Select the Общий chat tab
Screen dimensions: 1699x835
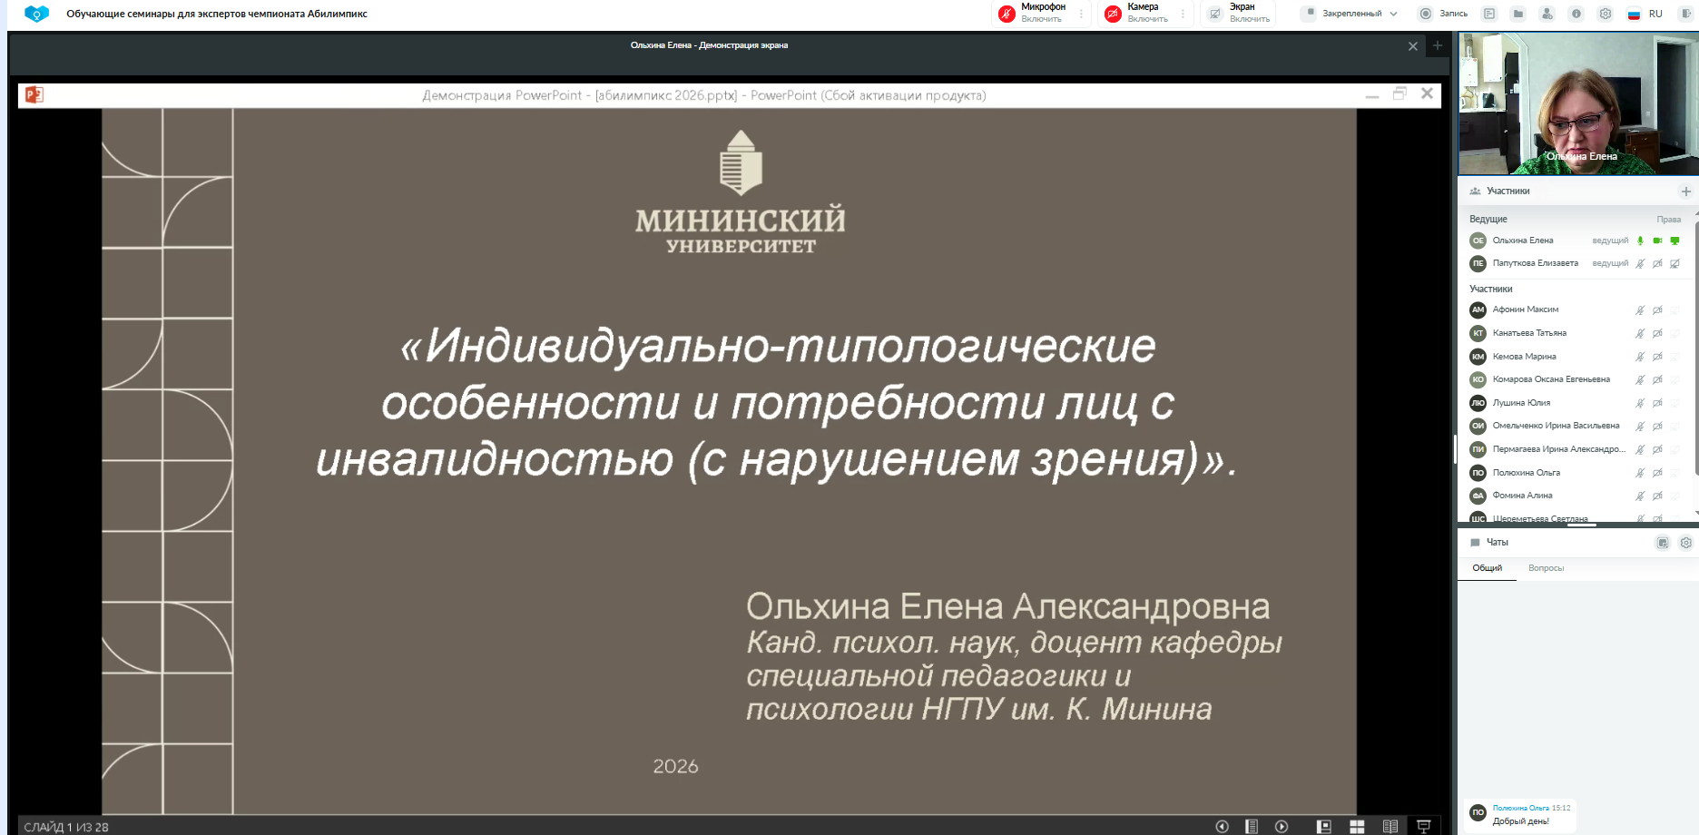pos(1487,568)
